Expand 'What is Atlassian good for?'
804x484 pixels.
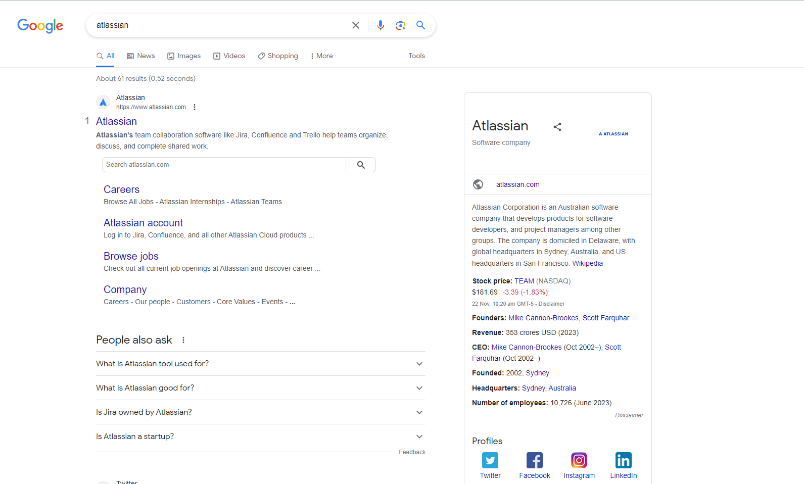click(261, 388)
